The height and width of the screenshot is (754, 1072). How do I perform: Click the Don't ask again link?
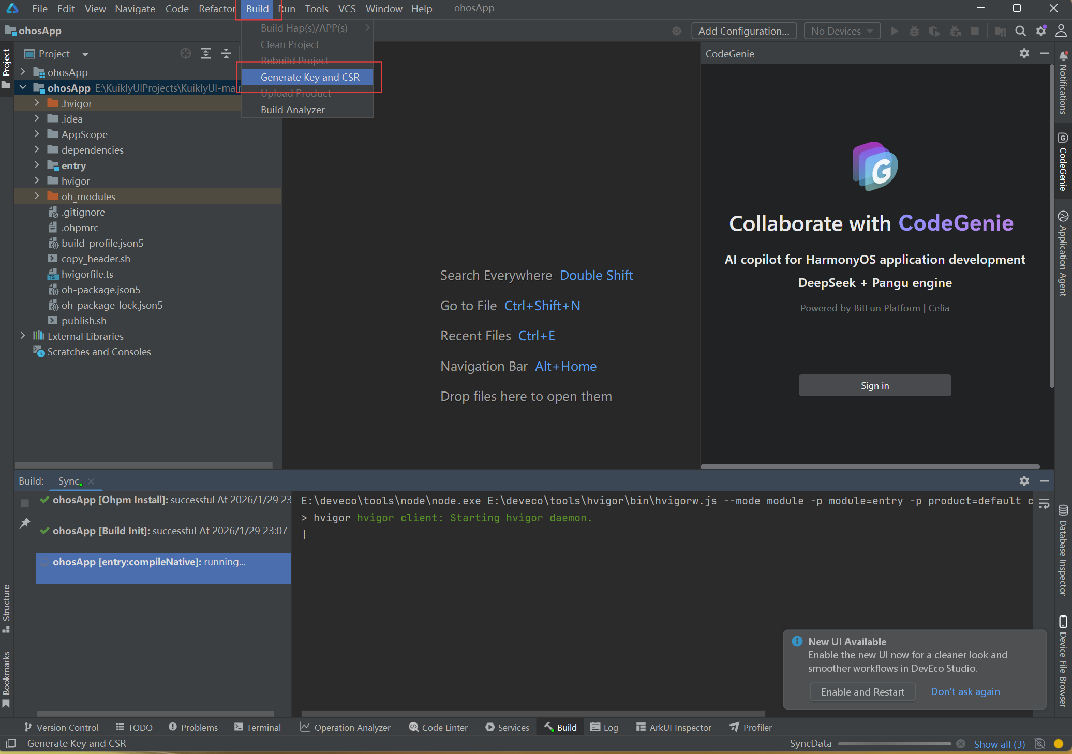965,692
